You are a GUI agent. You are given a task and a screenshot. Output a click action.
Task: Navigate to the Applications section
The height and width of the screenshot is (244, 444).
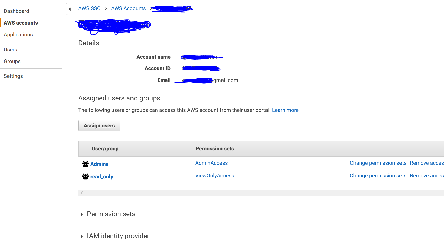point(18,34)
